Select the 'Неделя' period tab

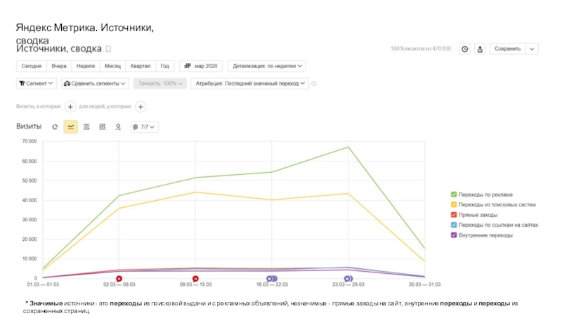(x=86, y=66)
